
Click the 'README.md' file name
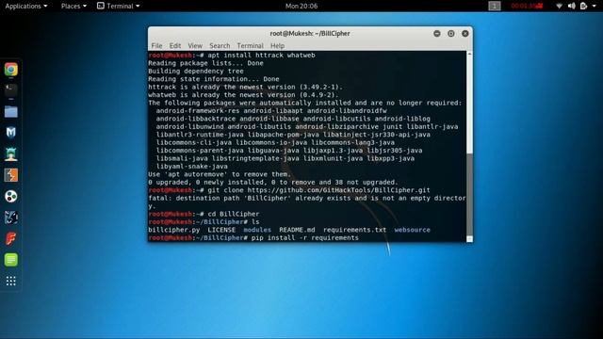[x=297, y=230]
